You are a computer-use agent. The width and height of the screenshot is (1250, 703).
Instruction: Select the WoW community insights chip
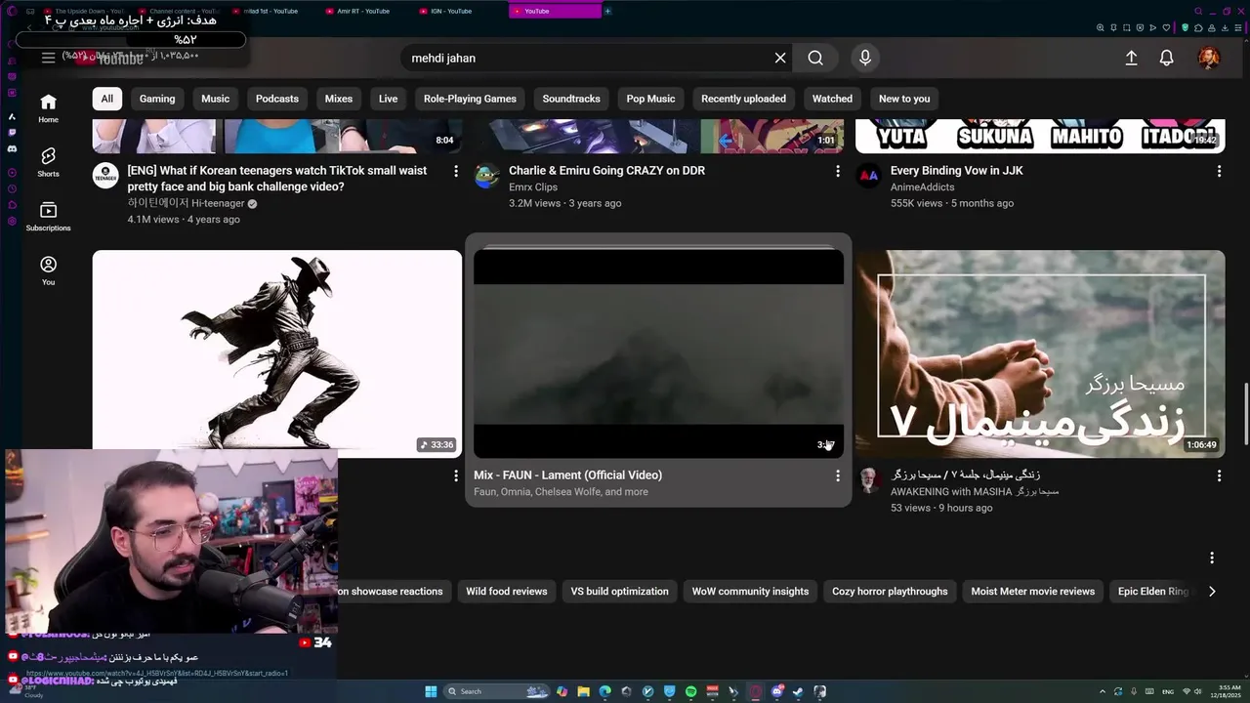point(750,591)
